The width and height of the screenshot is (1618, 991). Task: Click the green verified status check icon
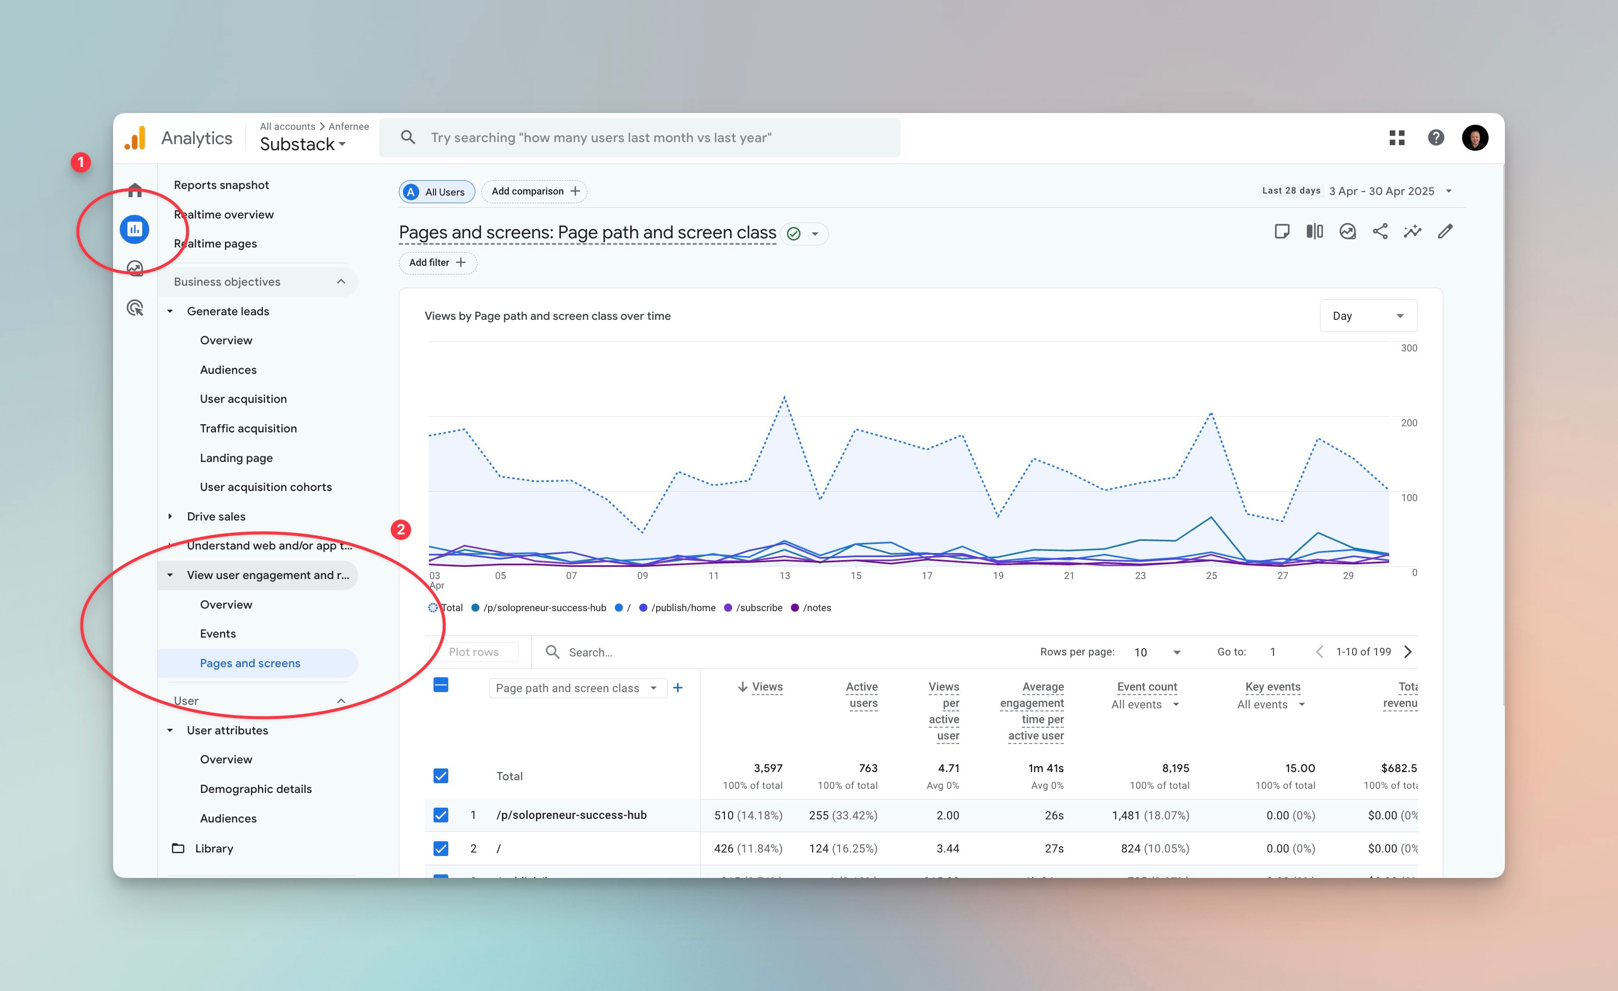coord(794,234)
